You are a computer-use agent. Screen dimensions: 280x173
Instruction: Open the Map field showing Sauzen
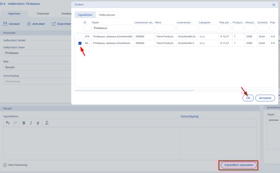click(x=37, y=67)
